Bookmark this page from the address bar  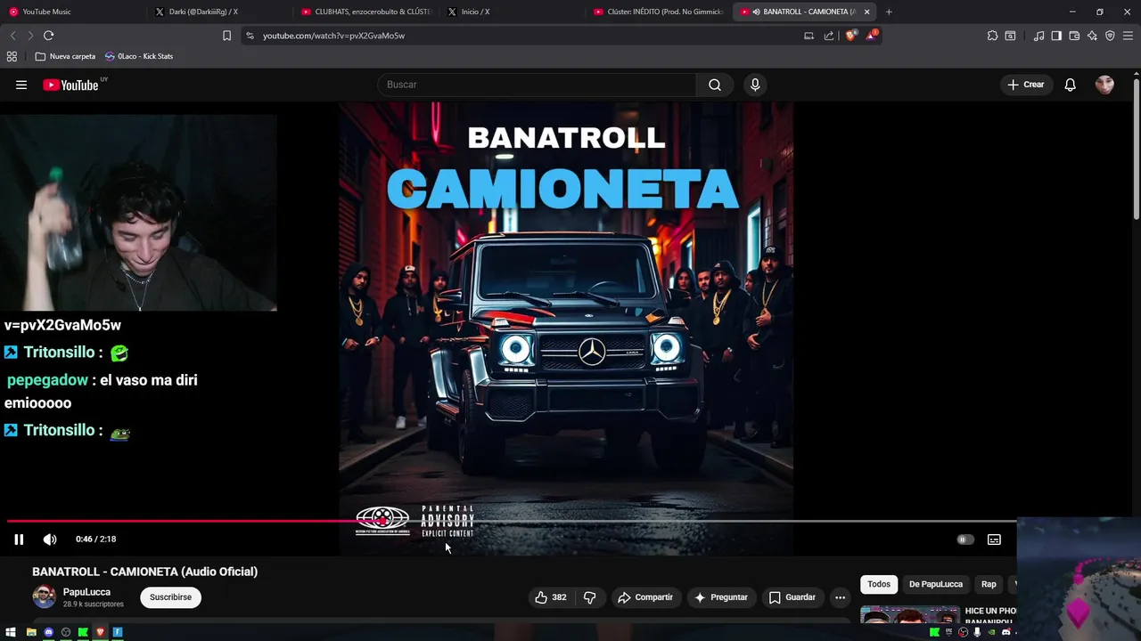pos(226,36)
